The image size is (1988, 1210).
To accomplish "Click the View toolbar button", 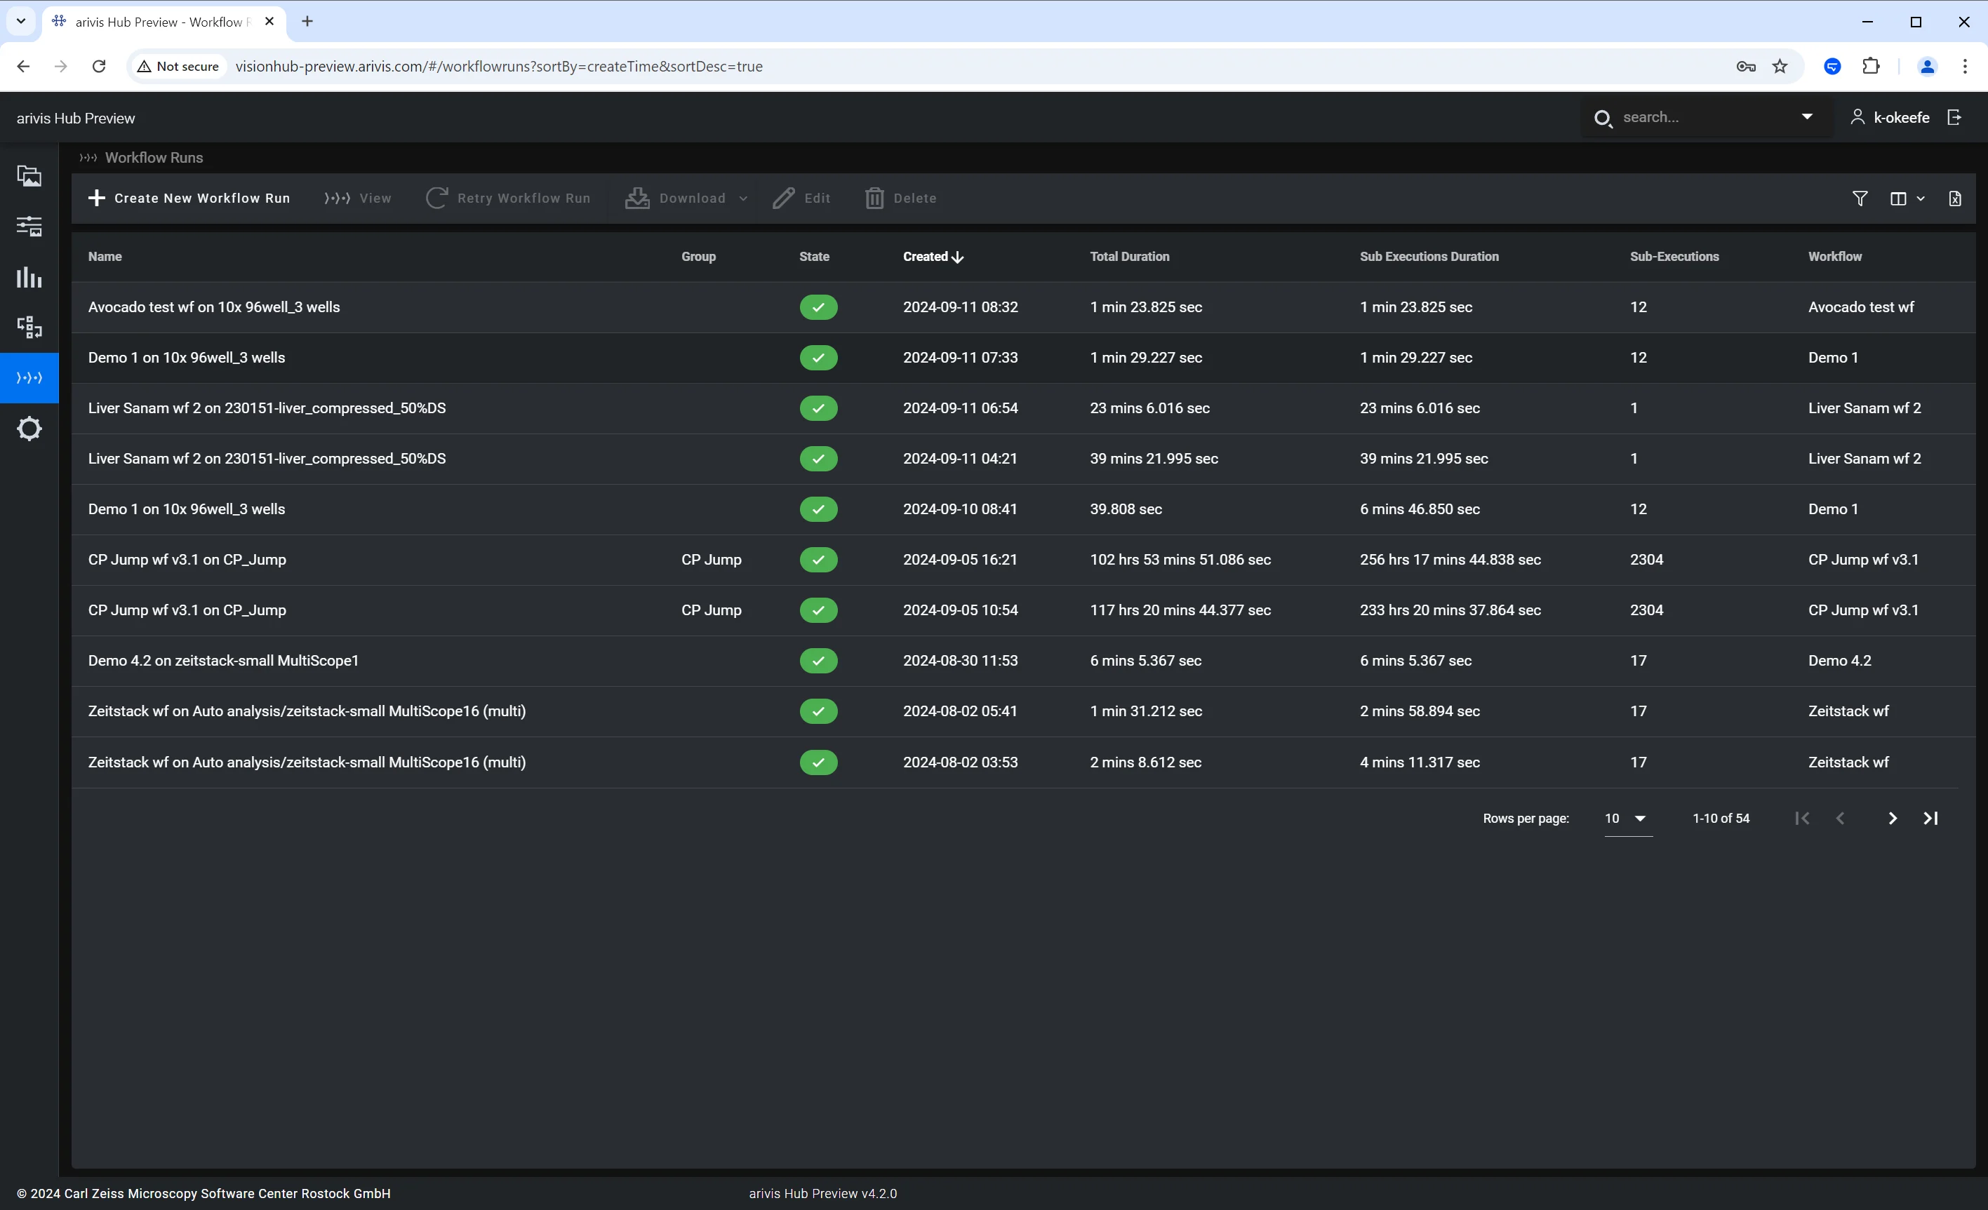I will (357, 199).
